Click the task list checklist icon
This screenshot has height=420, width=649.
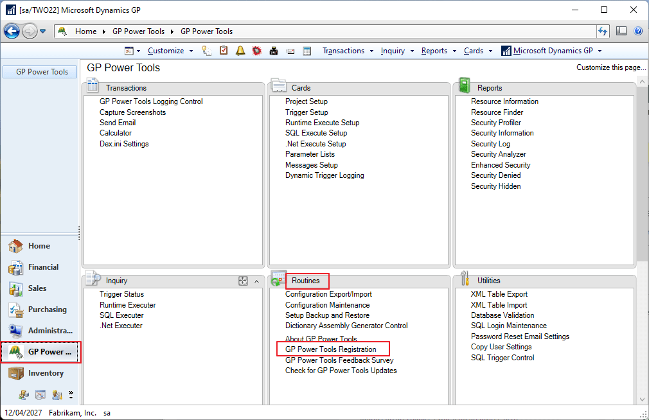223,49
